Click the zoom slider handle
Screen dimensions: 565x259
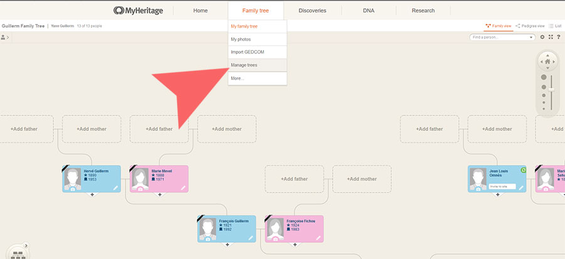(x=551, y=89)
